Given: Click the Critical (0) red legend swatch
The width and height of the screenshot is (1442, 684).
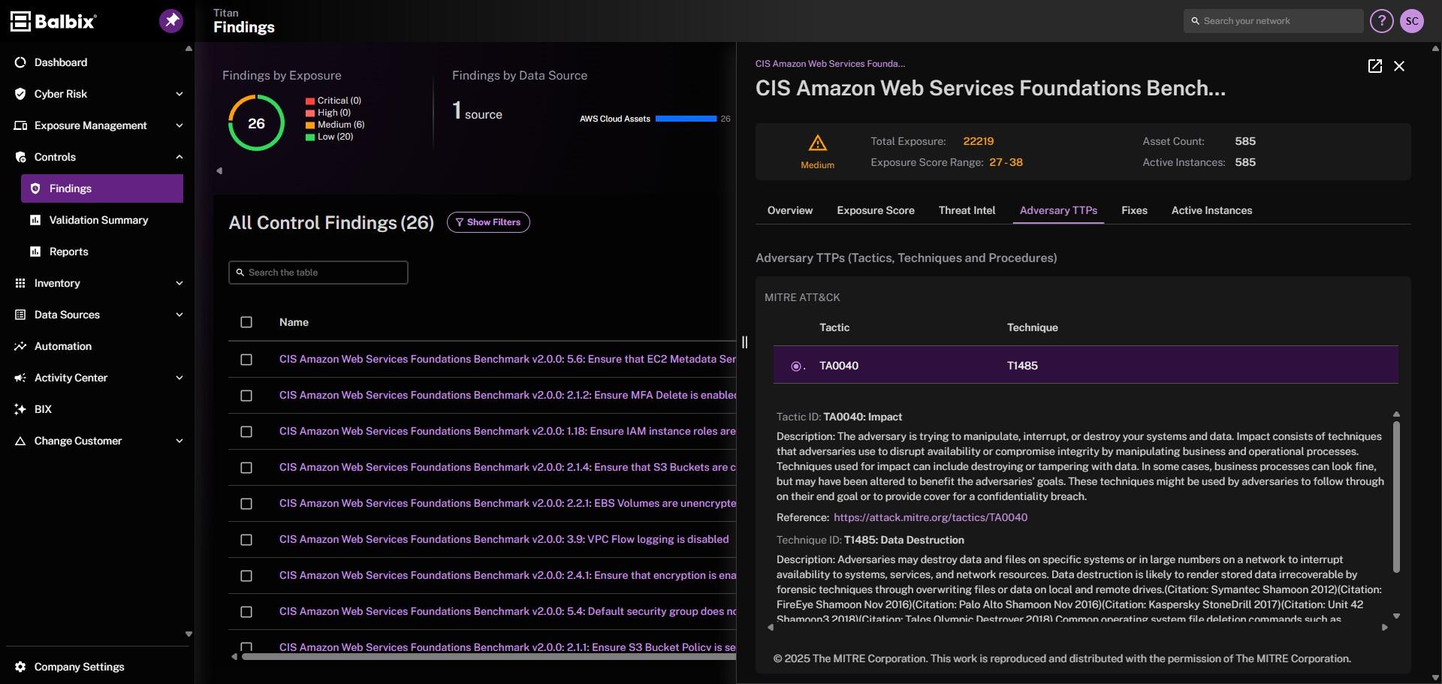Looking at the screenshot, I should point(309,101).
